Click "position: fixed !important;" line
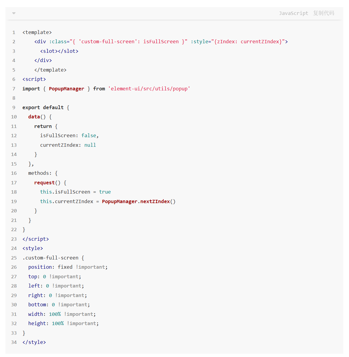The width and height of the screenshot is (349, 357). click(x=68, y=267)
